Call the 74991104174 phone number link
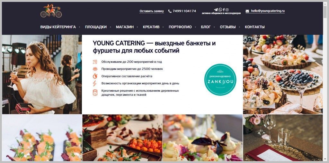Screen dimensions: 329x163 point(184,11)
